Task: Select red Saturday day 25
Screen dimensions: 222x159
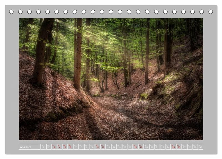Action: click(174, 147)
